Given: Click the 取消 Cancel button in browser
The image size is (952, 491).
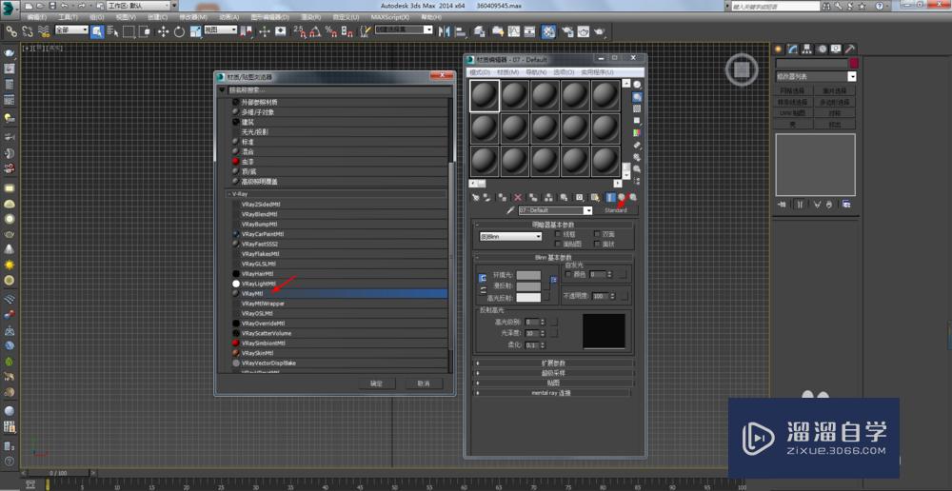Looking at the screenshot, I should [x=424, y=383].
